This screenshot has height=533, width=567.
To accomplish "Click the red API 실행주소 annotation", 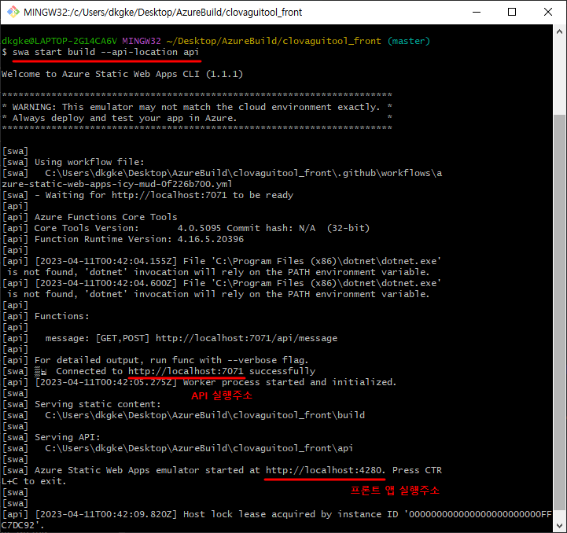I will tap(222, 396).
